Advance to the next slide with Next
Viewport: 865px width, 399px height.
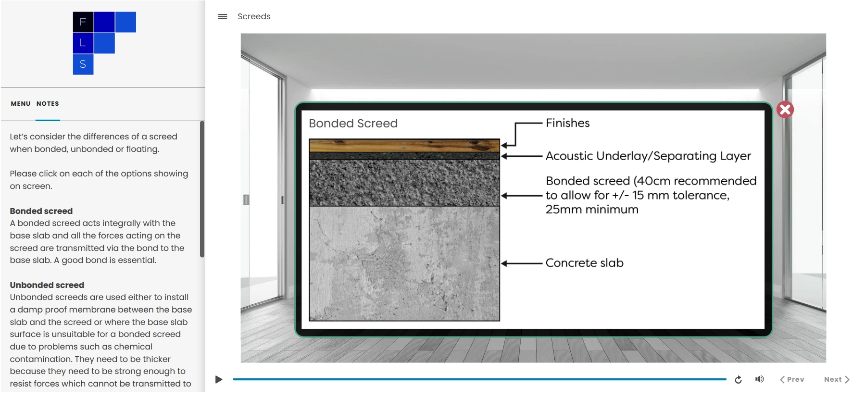coord(837,379)
